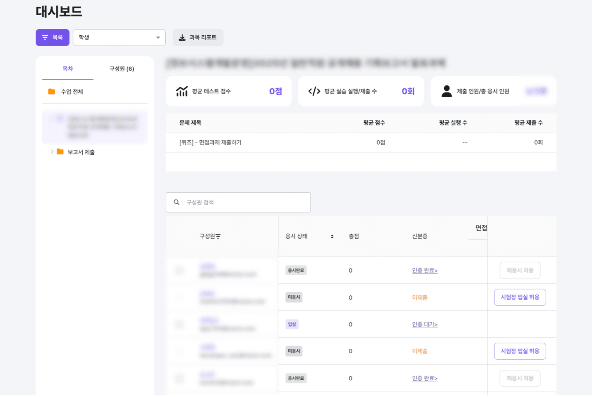This screenshot has width=594, height=397.
Task: Click the 보고서 제출 folder icon
Action: pyautogui.click(x=60, y=152)
